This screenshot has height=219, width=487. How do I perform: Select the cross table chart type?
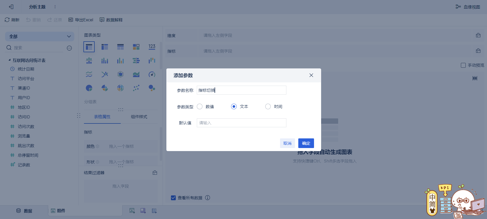click(x=105, y=47)
